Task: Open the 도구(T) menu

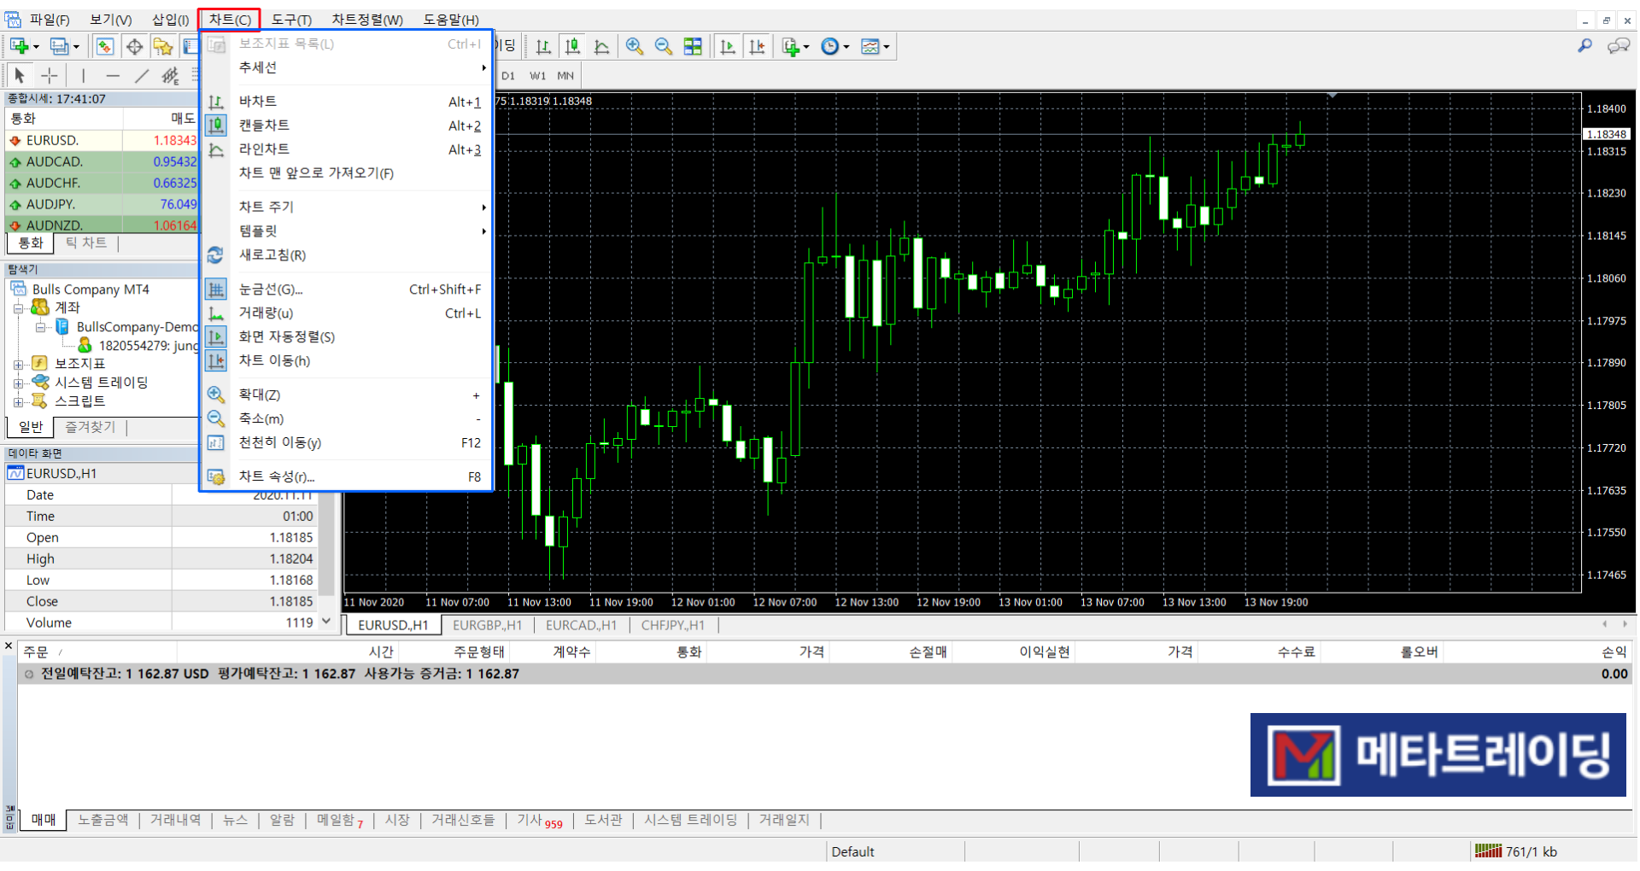Action: pos(291,20)
